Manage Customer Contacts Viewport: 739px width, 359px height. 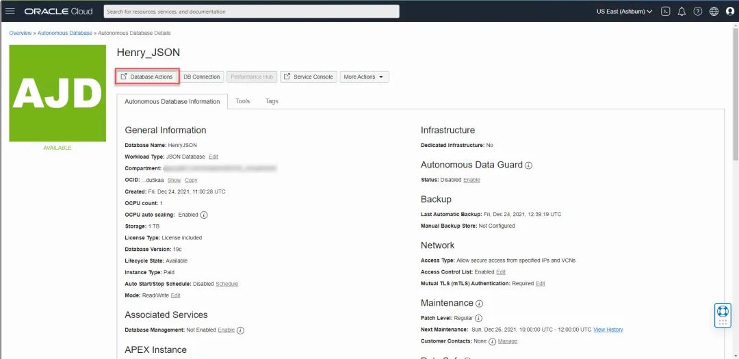pyautogui.click(x=508, y=341)
